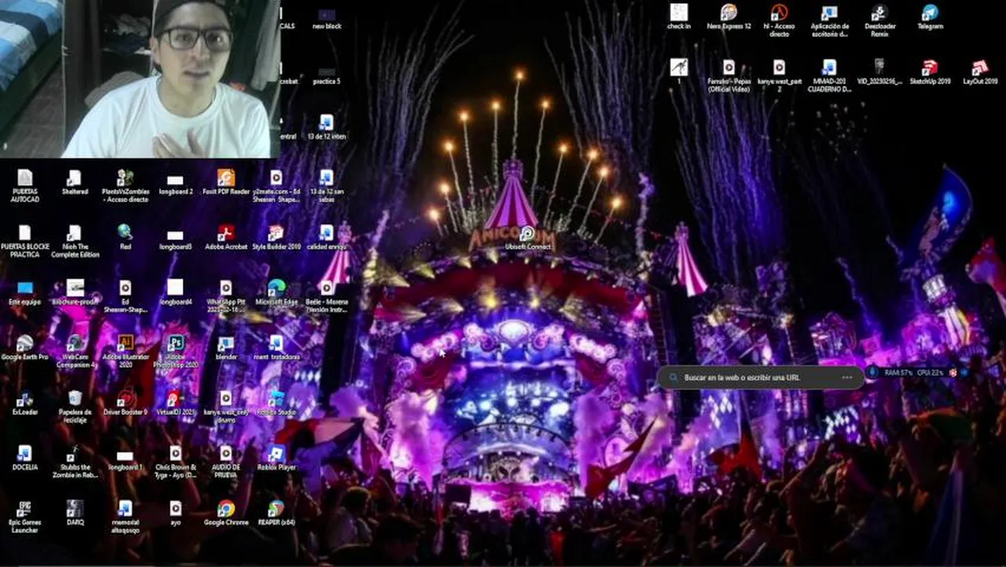Open Nioh The Complete Edition shortcut

point(75,241)
